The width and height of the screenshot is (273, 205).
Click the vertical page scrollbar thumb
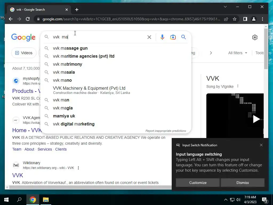266,49
